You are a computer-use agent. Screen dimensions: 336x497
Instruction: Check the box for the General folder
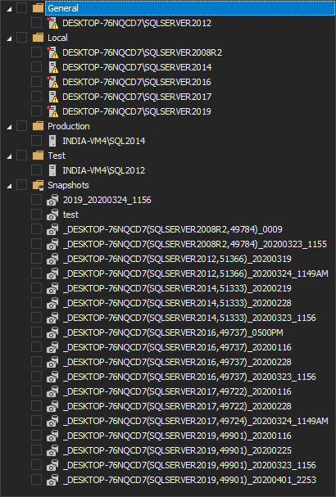click(21, 8)
